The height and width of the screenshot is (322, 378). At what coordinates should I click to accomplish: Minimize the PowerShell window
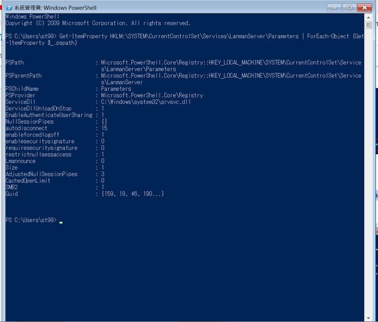334,8
